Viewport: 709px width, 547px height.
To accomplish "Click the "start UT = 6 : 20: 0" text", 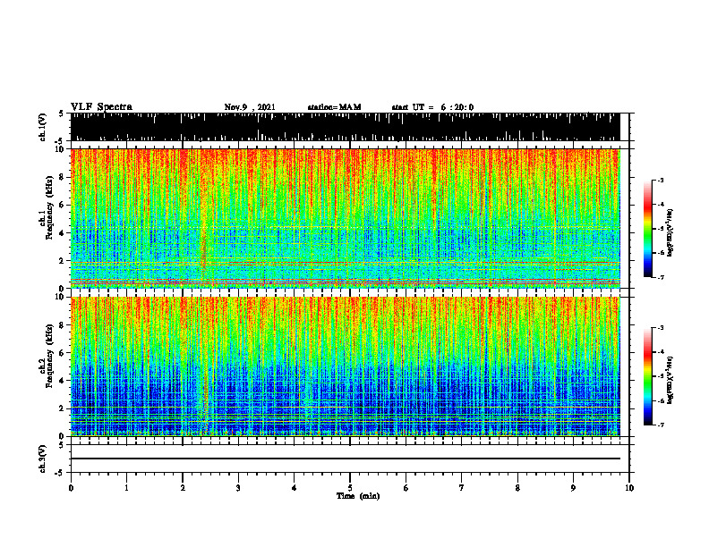I will (432, 107).
